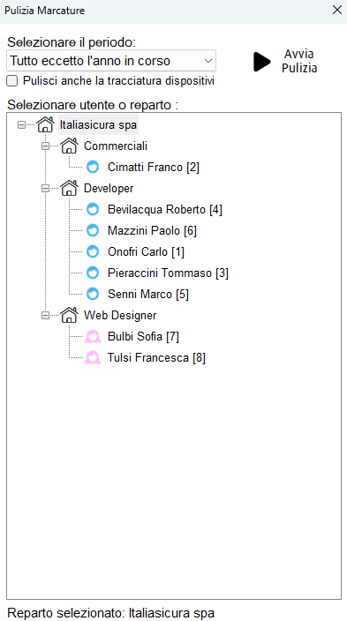The height and width of the screenshot is (621, 347).
Task: Click the play icon for Avvia Pulizia
Action: 261,62
